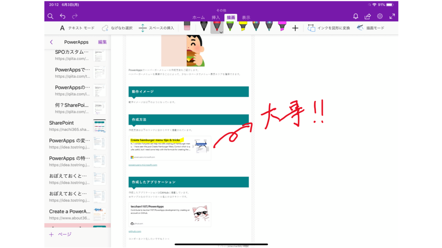Add a new ページ
The width and height of the screenshot is (442, 248).
pos(60,234)
